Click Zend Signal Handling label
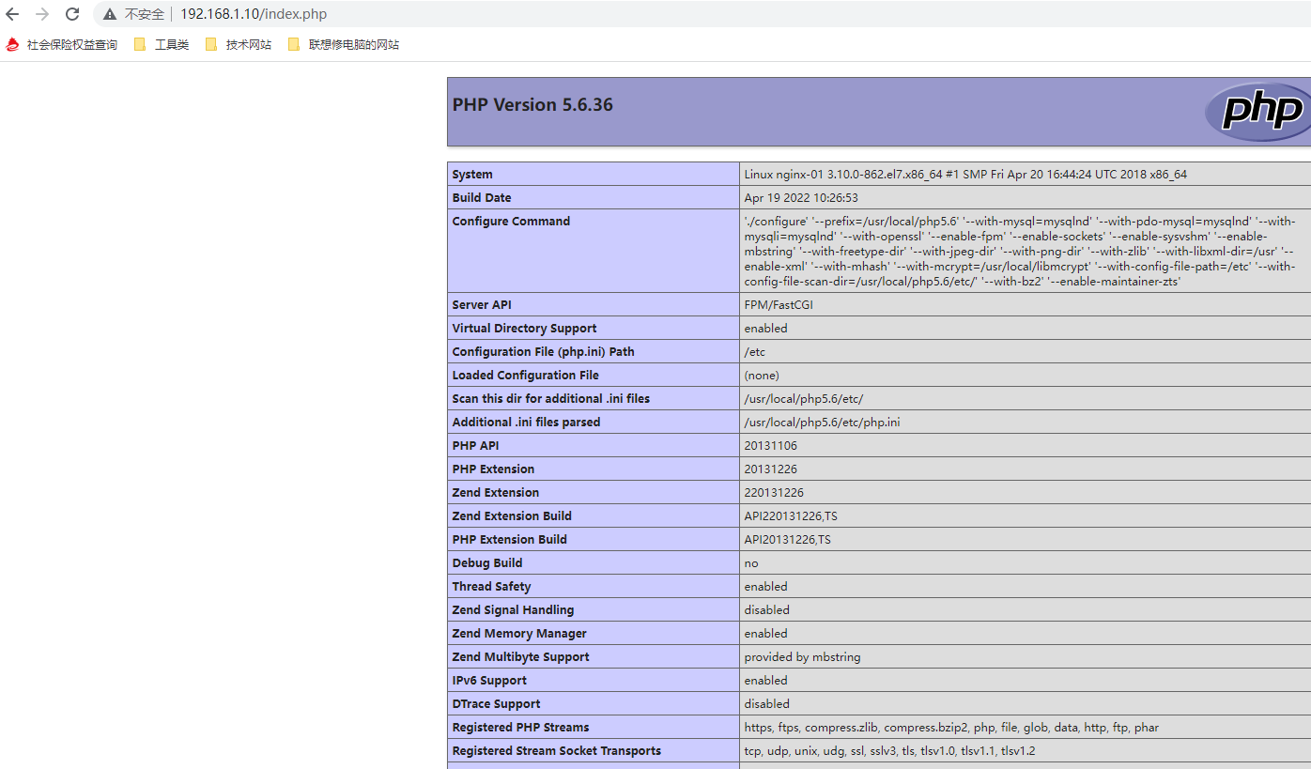This screenshot has width=1311, height=769. click(513, 610)
